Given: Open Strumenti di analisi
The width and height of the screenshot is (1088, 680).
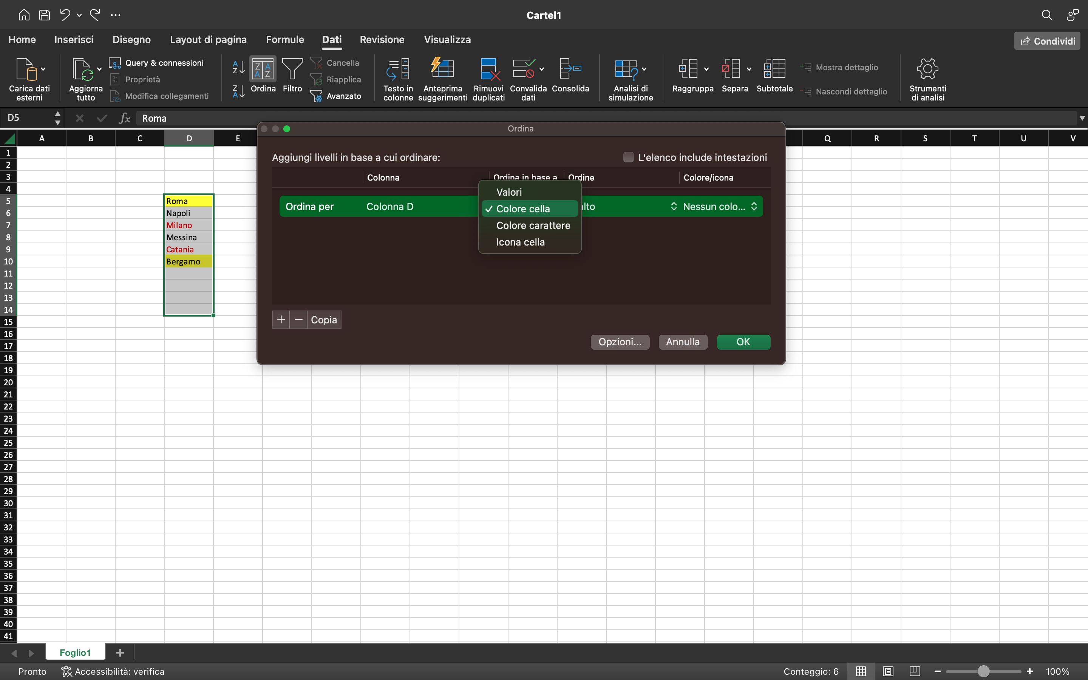Looking at the screenshot, I should tap(927, 79).
